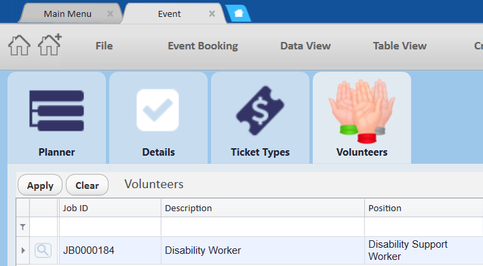Open the blue home tab icon

238,14
